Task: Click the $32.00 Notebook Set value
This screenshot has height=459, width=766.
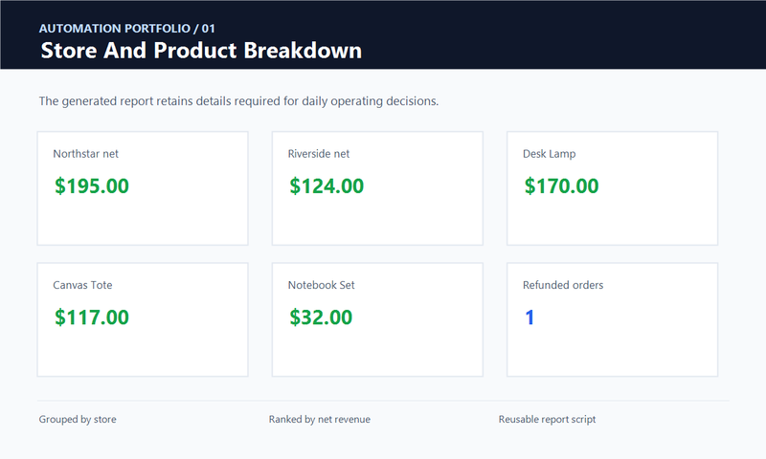Action: point(321,317)
